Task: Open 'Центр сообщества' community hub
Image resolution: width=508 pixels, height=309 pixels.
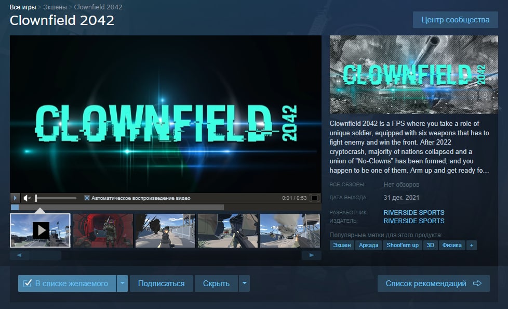Action: [455, 20]
